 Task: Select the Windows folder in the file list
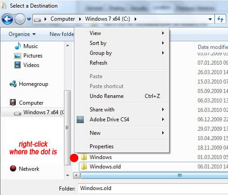[100, 157]
